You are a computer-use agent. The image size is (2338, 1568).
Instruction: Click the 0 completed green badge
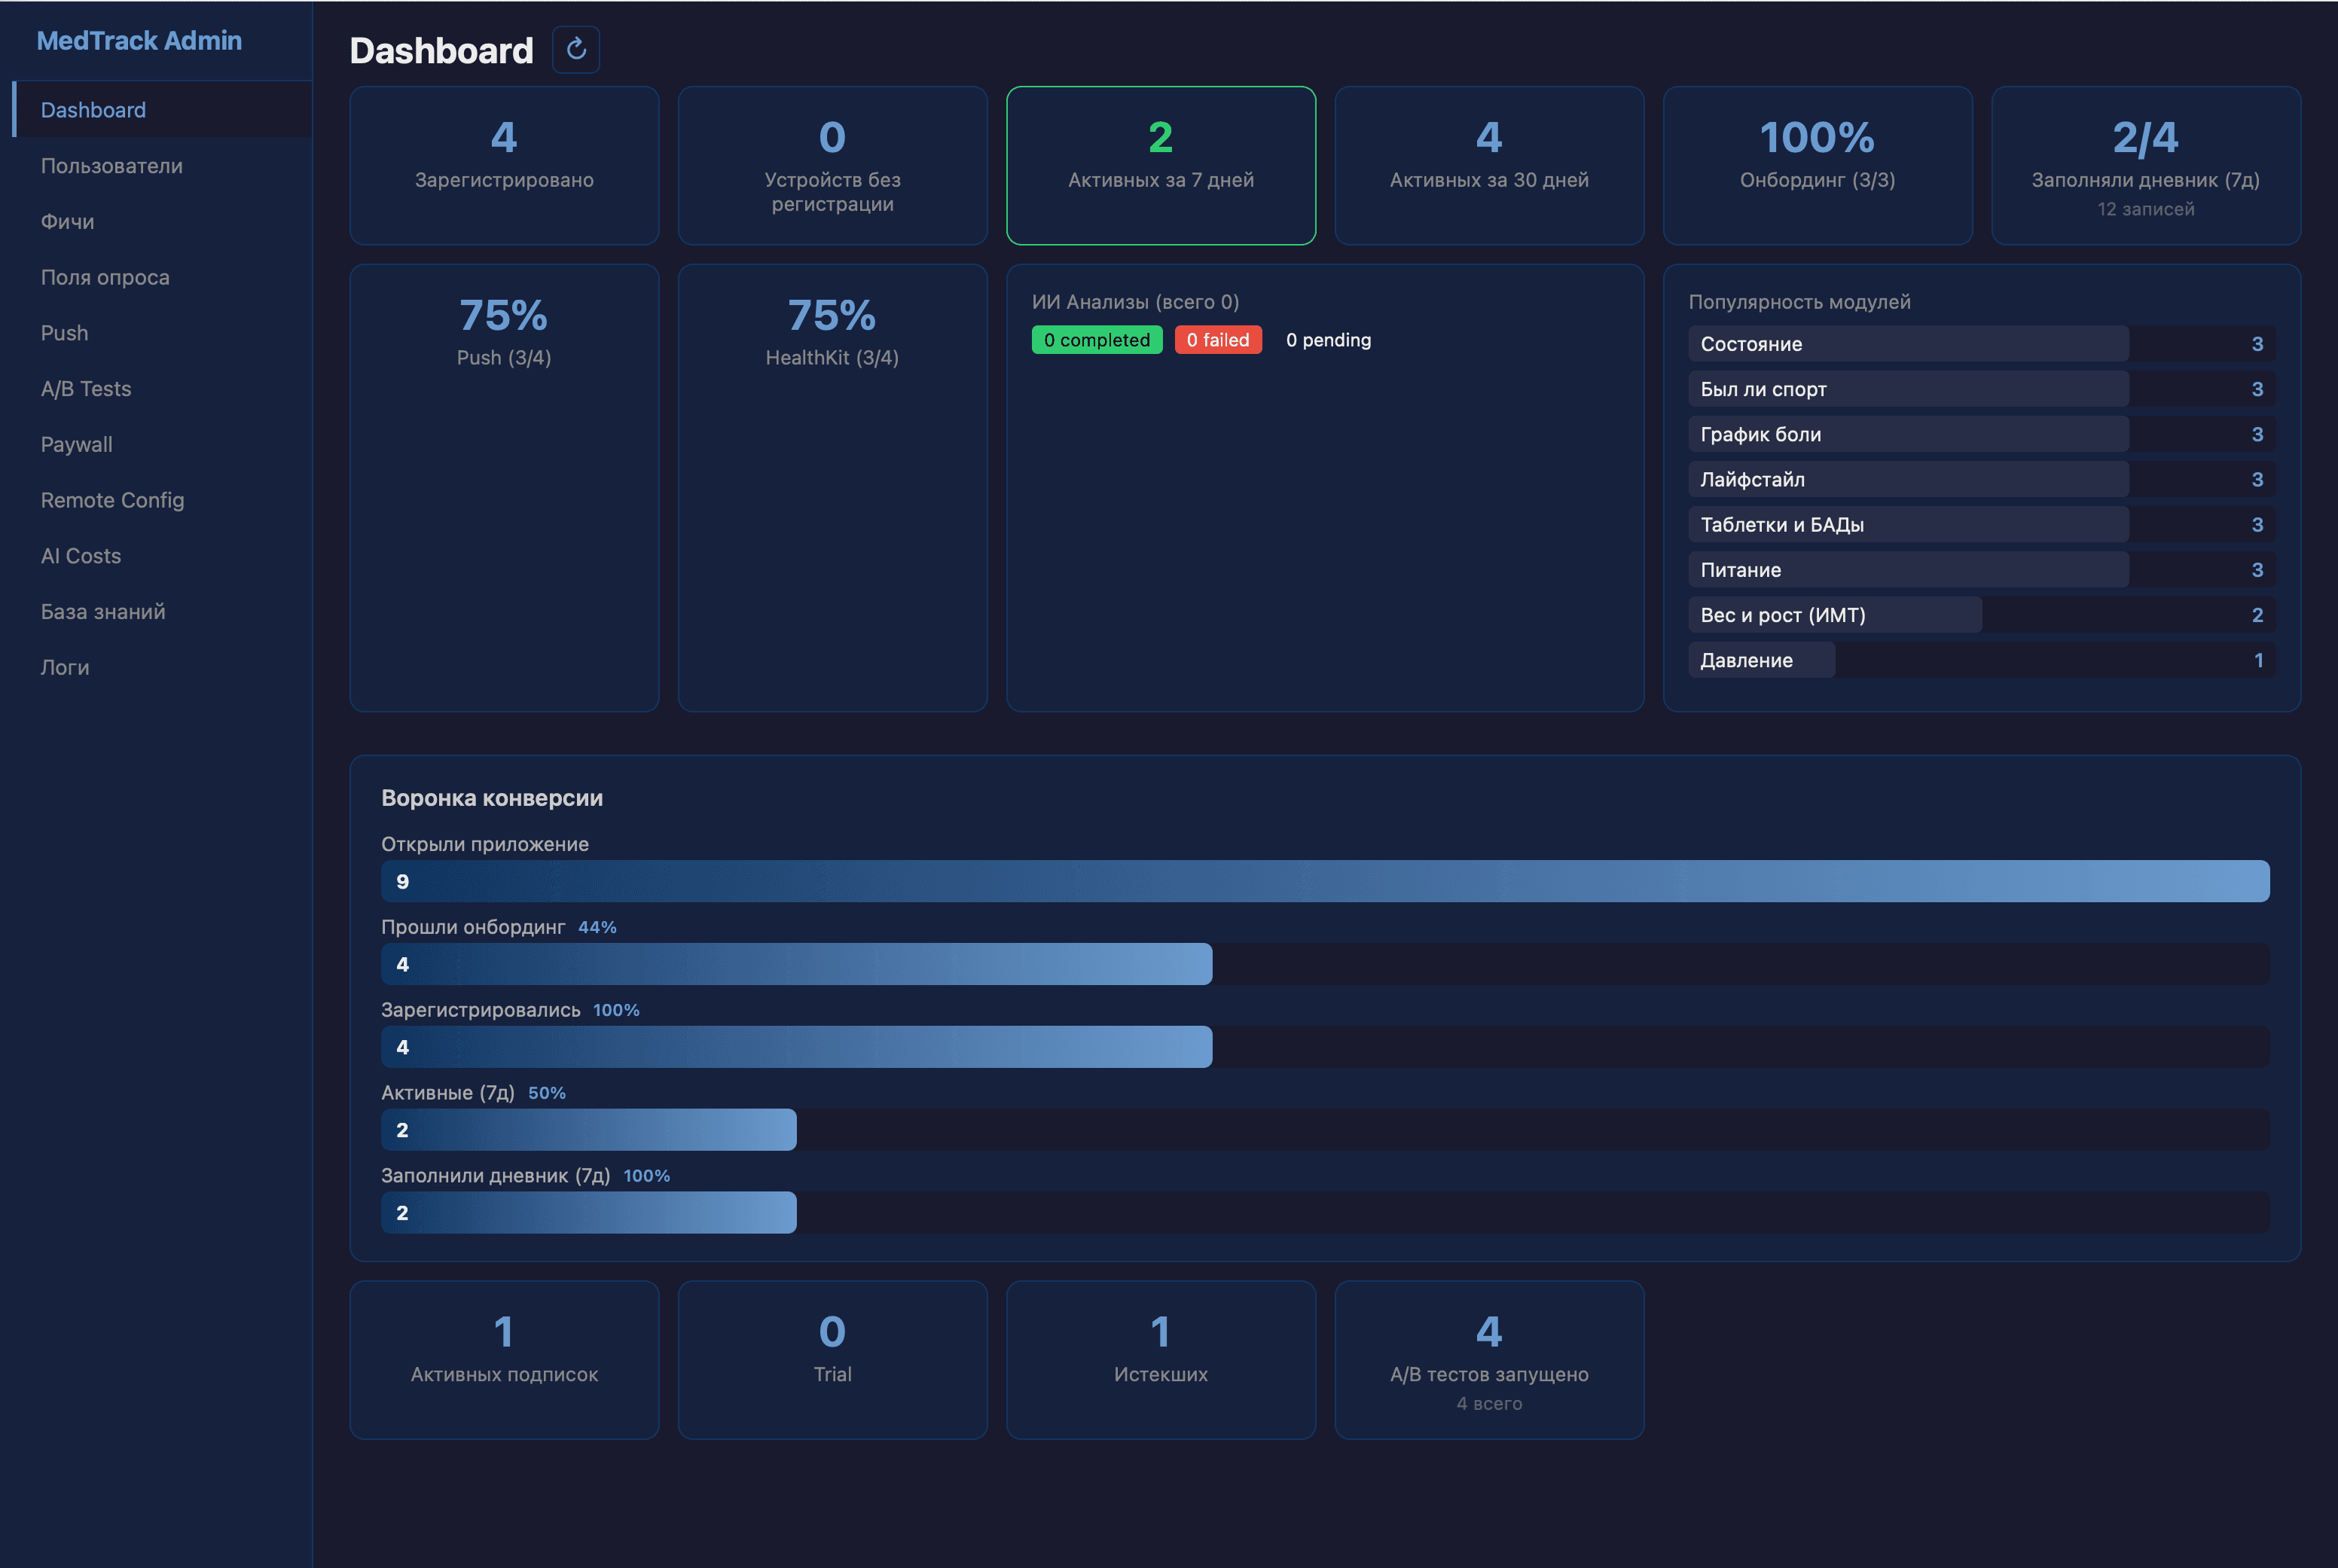coord(1096,340)
